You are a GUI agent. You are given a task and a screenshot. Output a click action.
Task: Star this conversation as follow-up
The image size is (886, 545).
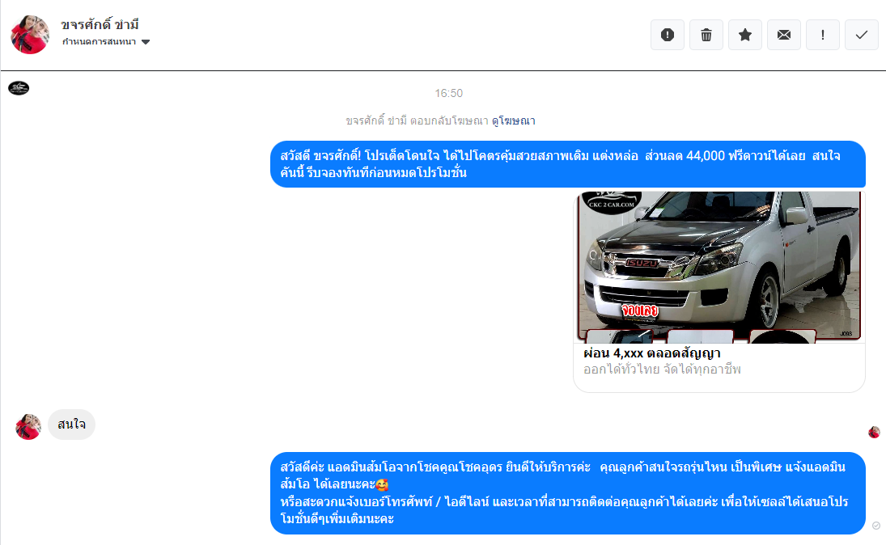[x=745, y=35]
